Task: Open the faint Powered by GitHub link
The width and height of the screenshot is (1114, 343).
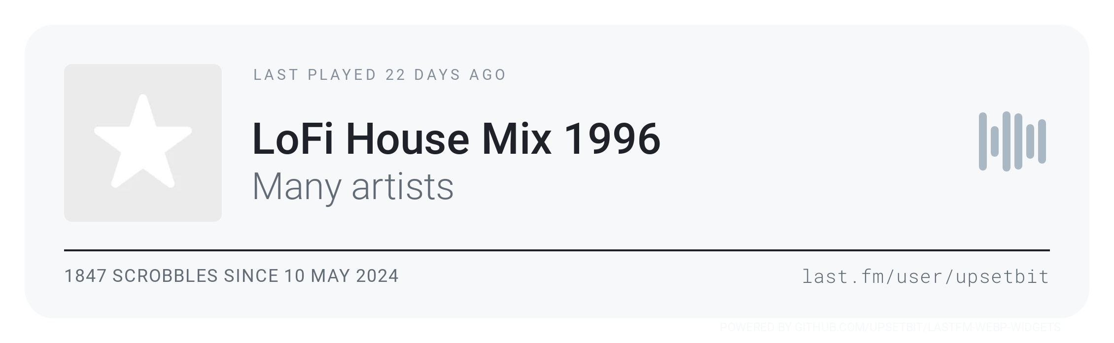Action: [x=890, y=327]
